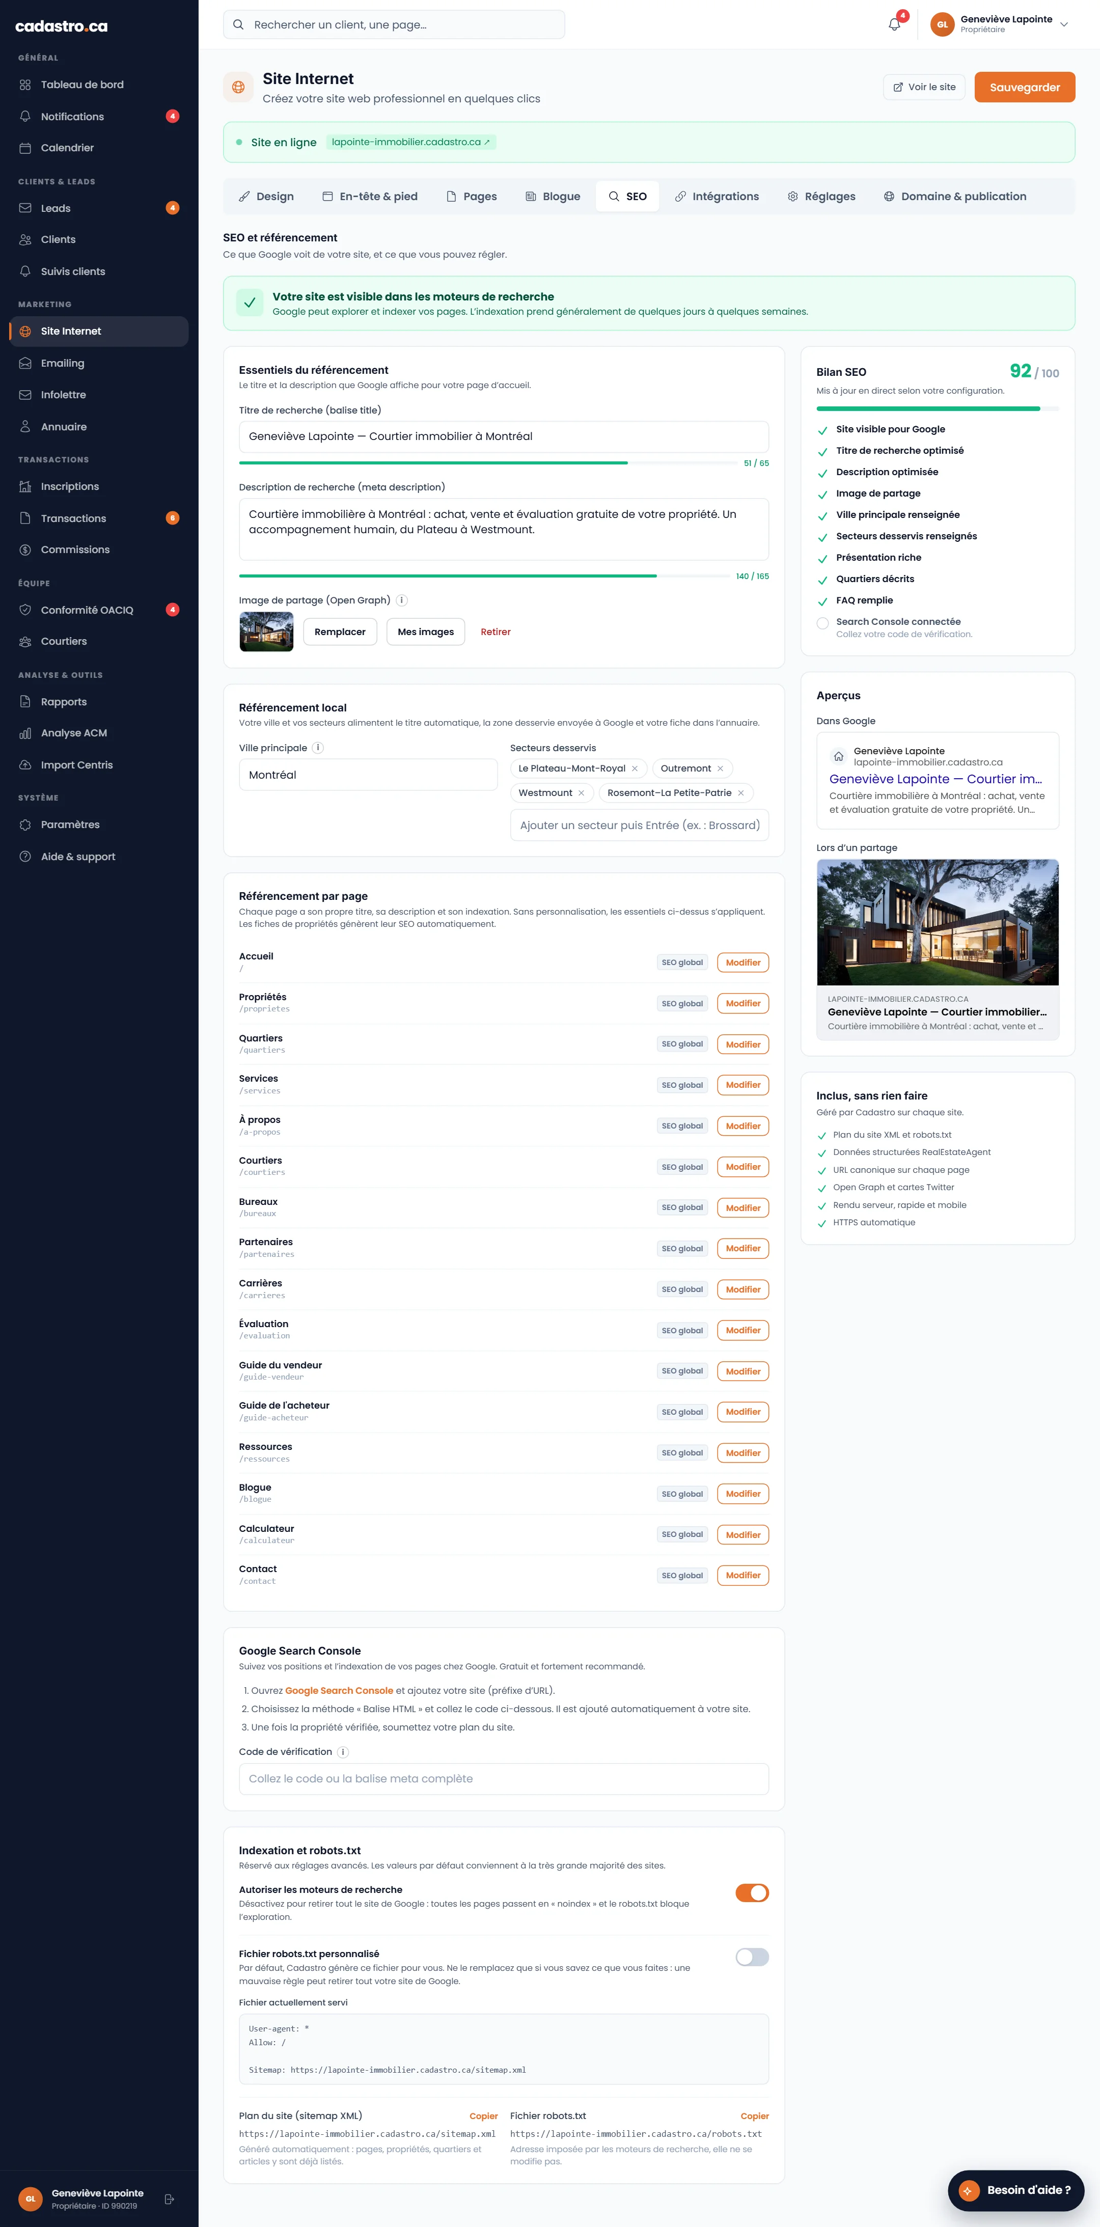Click the Courtiers team icon
Image resolution: width=1100 pixels, height=2227 pixels.
pos(25,642)
